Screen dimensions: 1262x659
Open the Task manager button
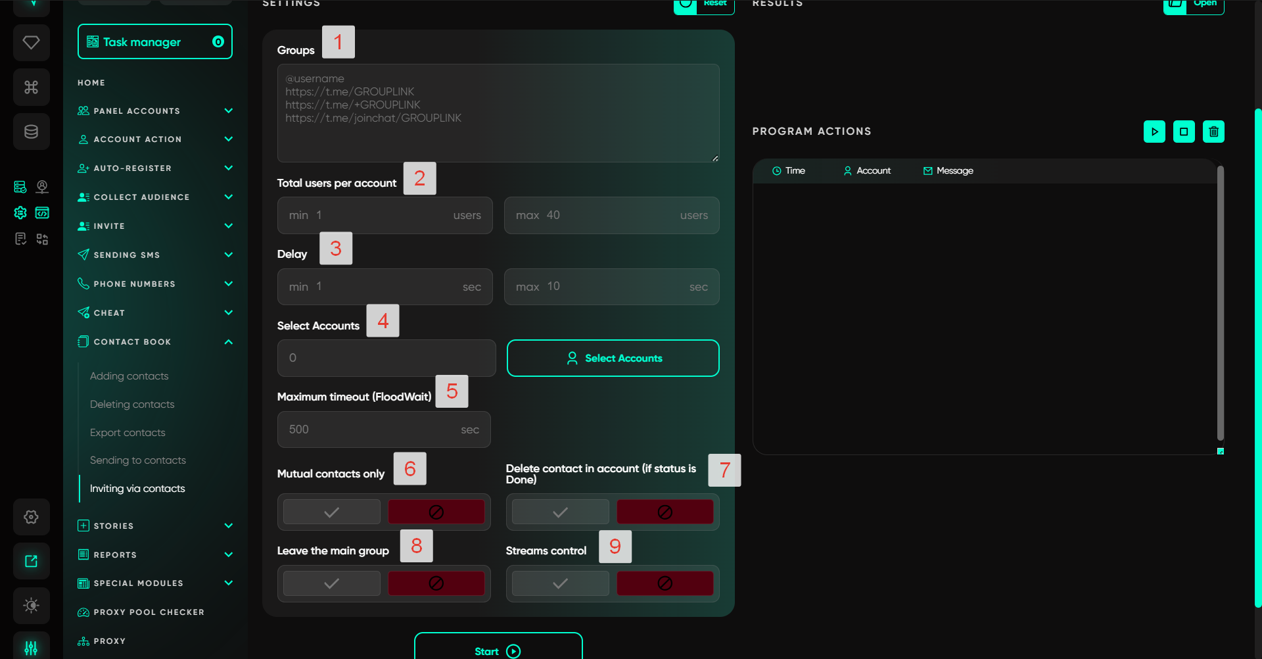click(x=155, y=42)
